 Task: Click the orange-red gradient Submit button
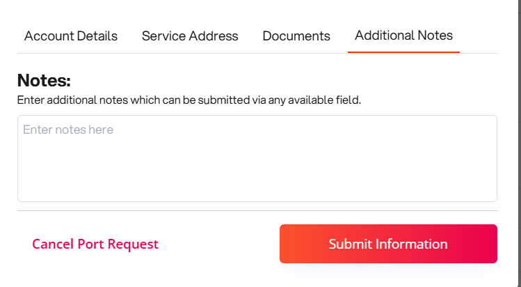click(x=388, y=244)
